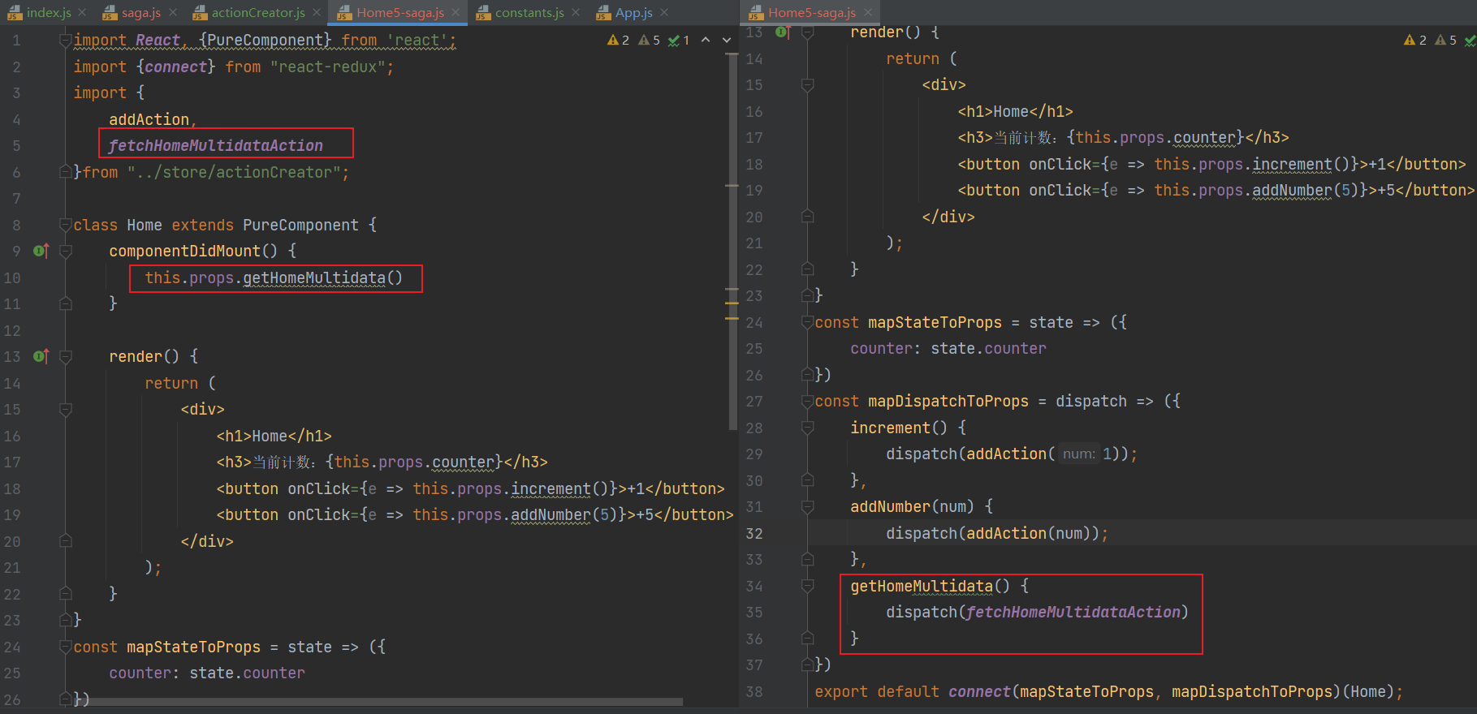
Task: Collapse mapDispatchToProps at right line 27
Action: (x=807, y=401)
